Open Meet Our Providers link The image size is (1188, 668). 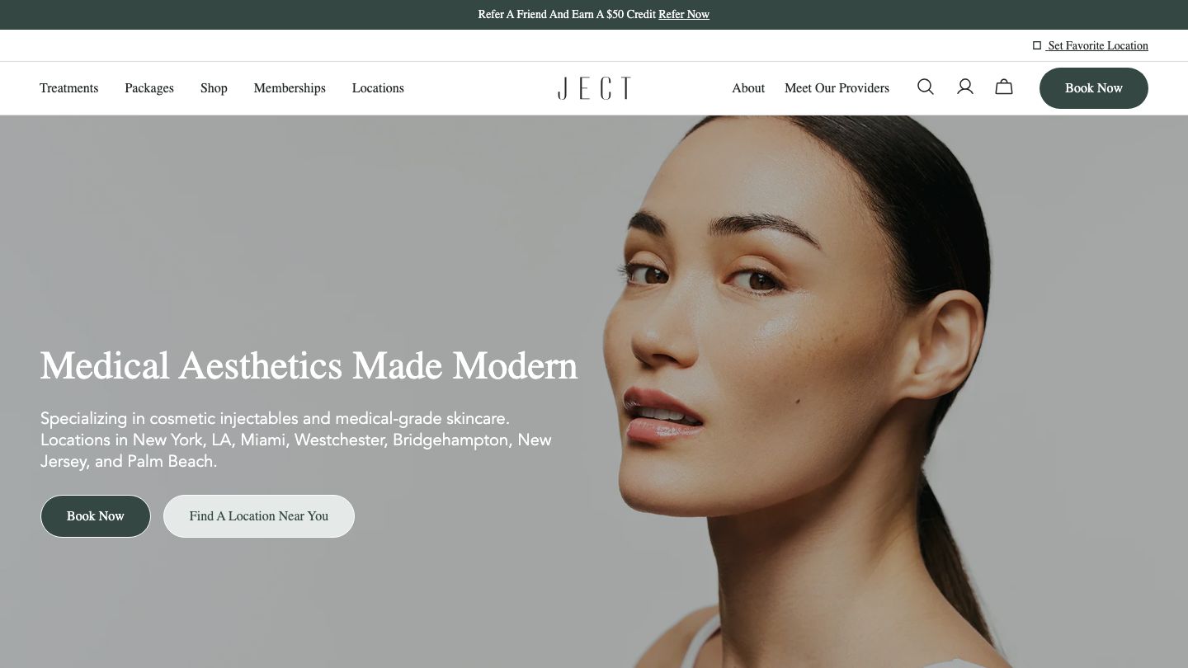coord(837,88)
